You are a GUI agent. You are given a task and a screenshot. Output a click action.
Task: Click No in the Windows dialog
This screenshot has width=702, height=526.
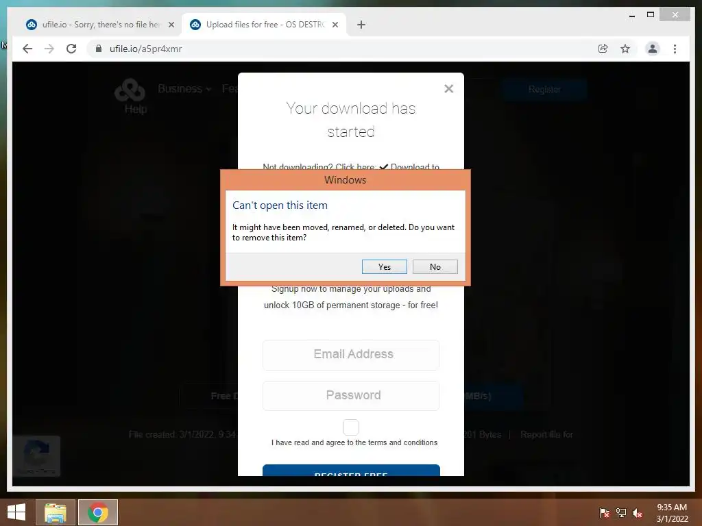point(435,266)
